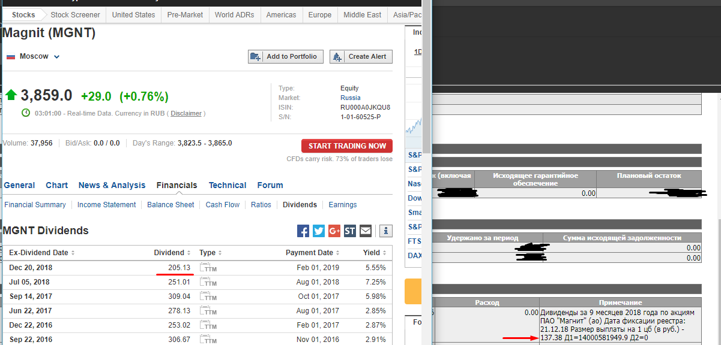
Task: Select the Europe tab
Action: pyautogui.click(x=320, y=14)
